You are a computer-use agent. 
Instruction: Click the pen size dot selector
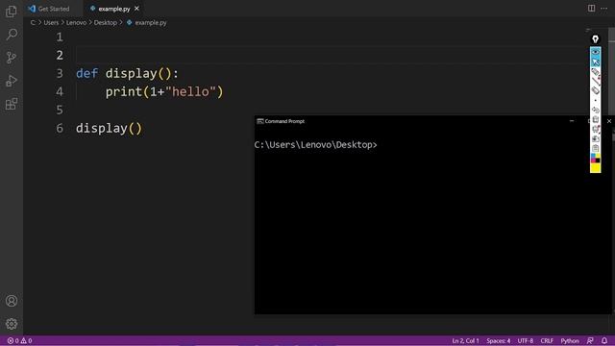pyautogui.click(x=596, y=100)
